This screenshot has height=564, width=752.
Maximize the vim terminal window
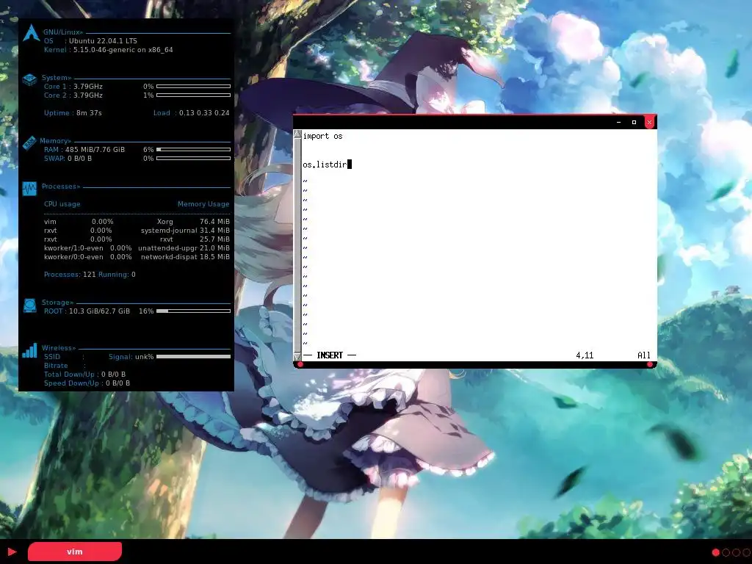634,123
